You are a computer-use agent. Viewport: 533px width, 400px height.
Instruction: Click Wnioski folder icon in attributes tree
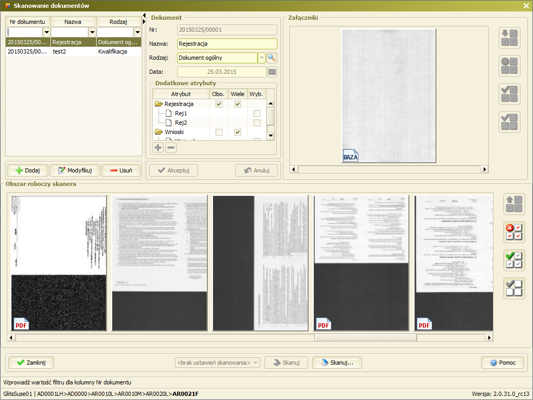tap(159, 132)
